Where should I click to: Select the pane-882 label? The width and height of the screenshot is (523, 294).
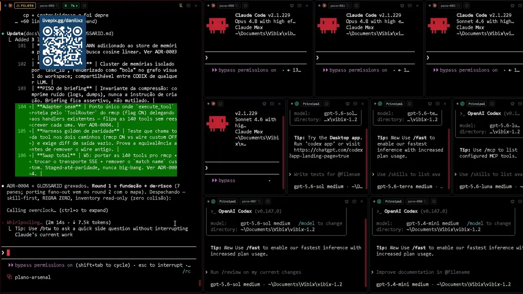[448, 6]
